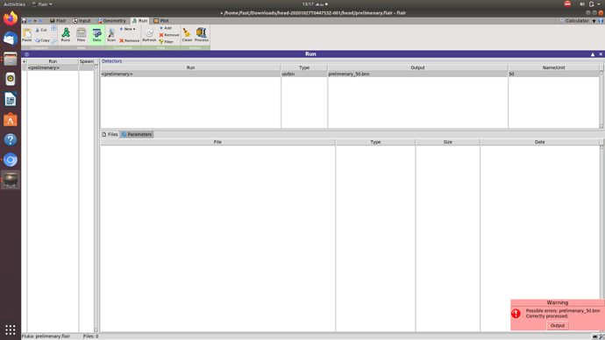Click the usrbin type cell

click(x=304, y=74)
